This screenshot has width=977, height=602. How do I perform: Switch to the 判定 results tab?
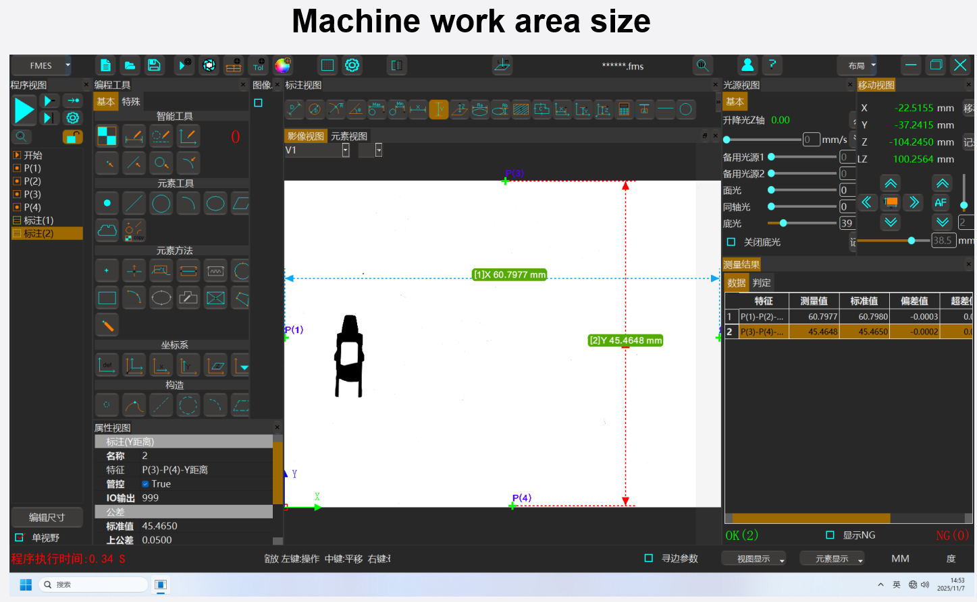(x=762, y=283)
